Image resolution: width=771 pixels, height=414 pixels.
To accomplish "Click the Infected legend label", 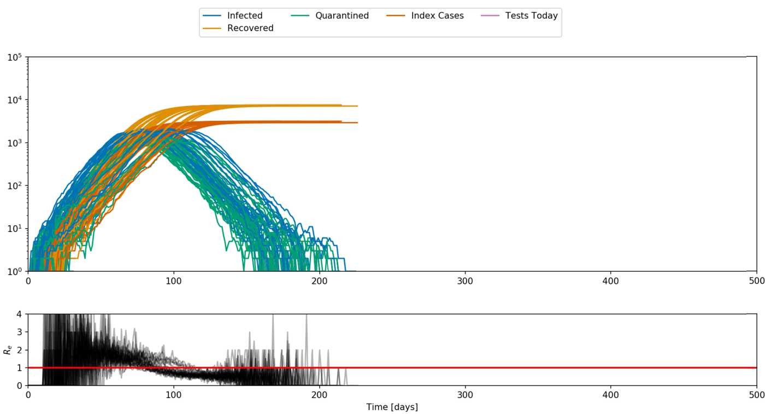I will coord(245,16).
